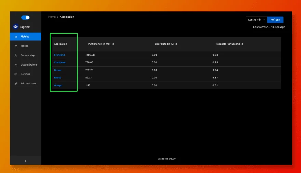Select GoApp's 0.00 error rate value
The image size is (301, 173).
pyautogui.click(x=154, y=85)
